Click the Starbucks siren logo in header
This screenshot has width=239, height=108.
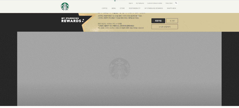coord(65,7)
